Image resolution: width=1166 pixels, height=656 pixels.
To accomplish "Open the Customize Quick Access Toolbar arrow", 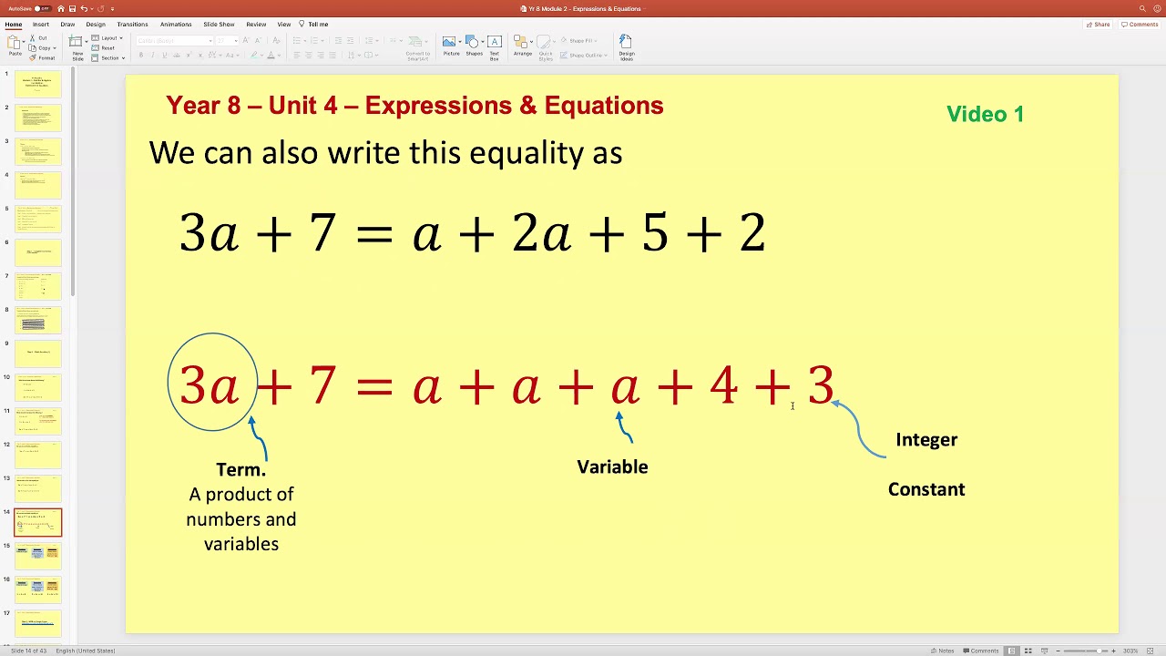I will click(112, 9).
